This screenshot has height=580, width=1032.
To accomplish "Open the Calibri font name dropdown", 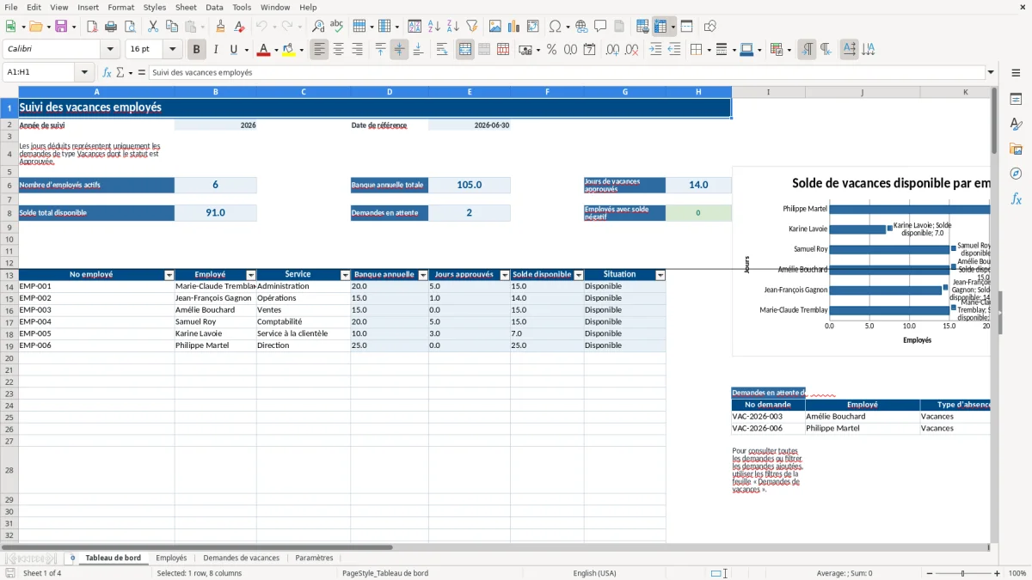I will click(110, 50).
